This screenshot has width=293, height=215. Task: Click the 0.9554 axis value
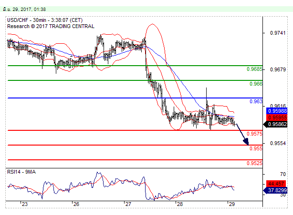click(278, 143)
